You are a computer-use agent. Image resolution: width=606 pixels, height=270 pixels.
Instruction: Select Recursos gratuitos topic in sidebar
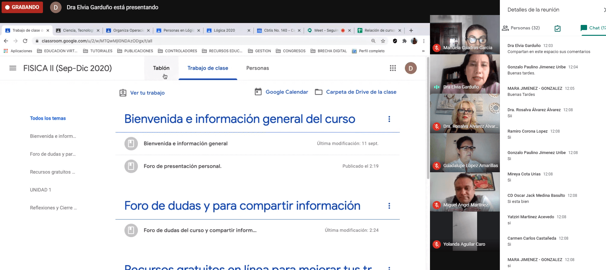coord(53,172)
